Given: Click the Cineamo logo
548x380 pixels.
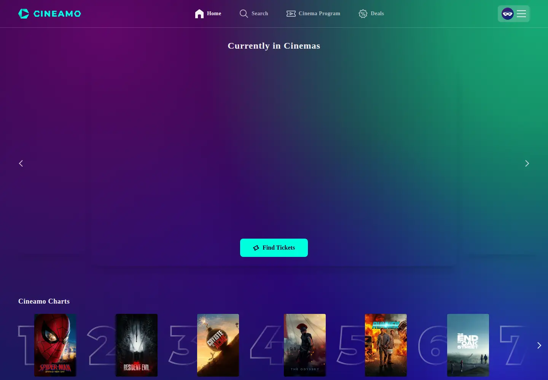Looking at the screenshot, I should click(x=49, y=14).
